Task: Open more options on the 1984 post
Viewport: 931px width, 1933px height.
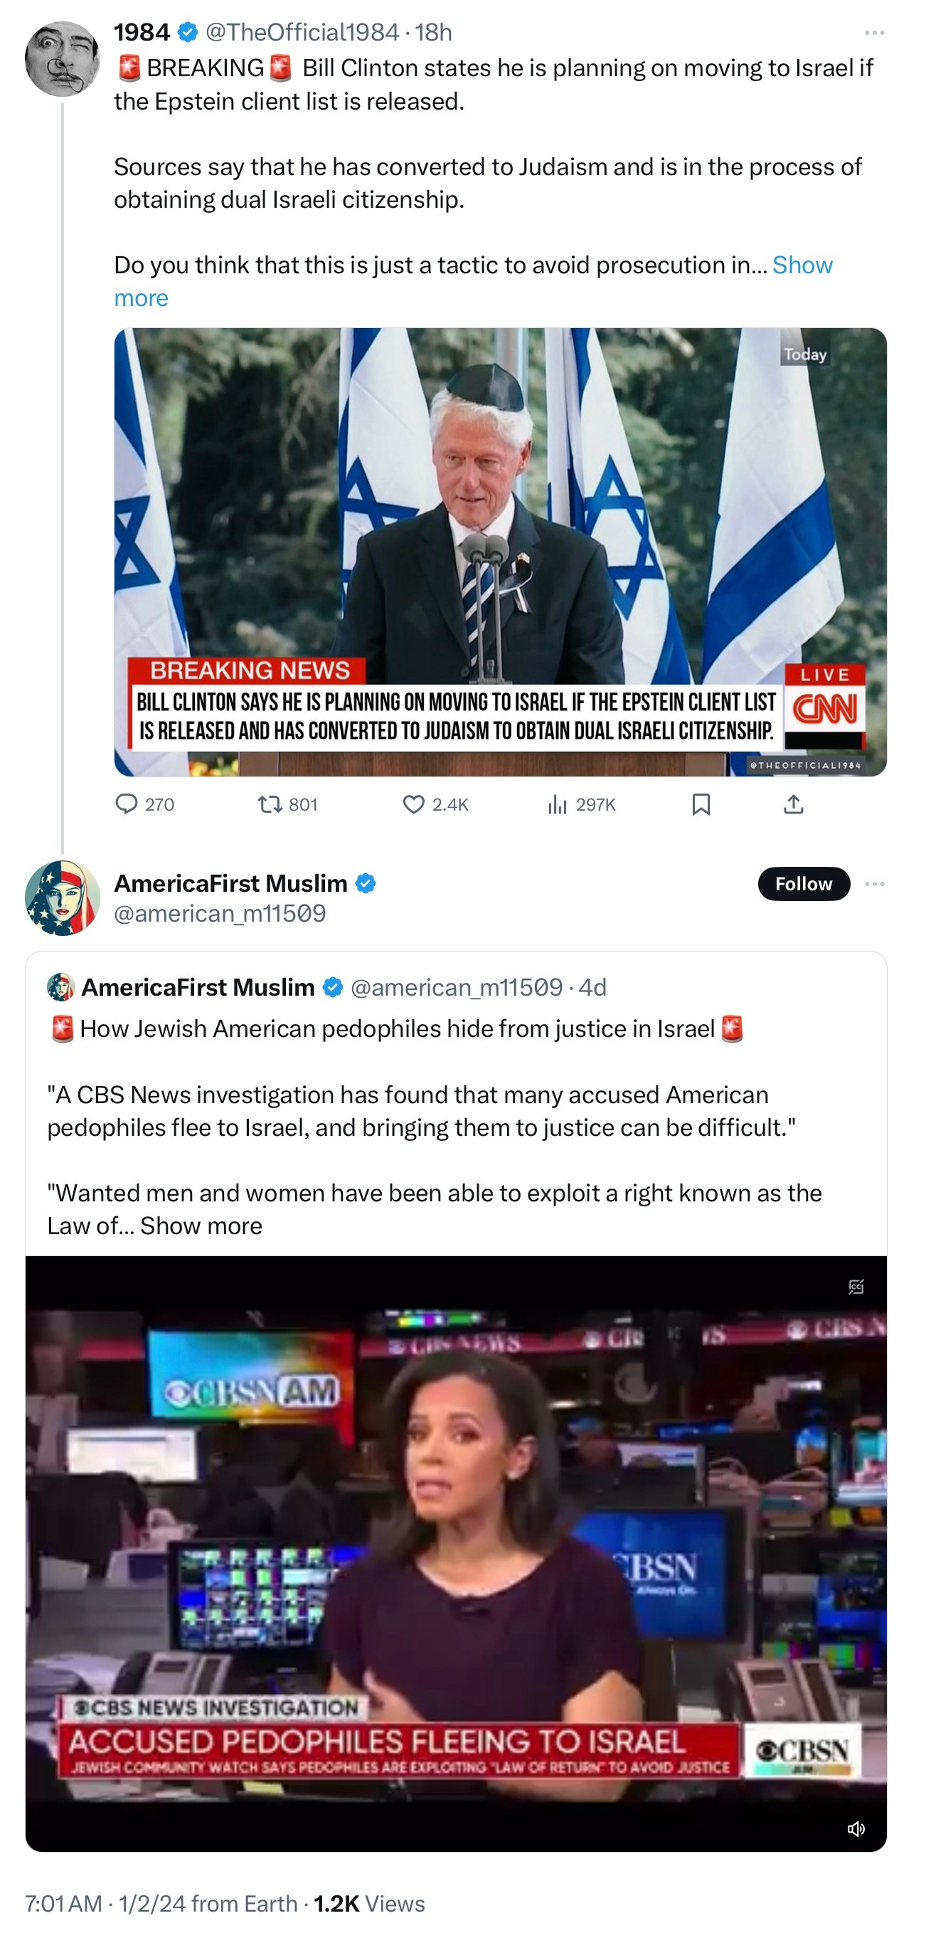Action: 874,32
